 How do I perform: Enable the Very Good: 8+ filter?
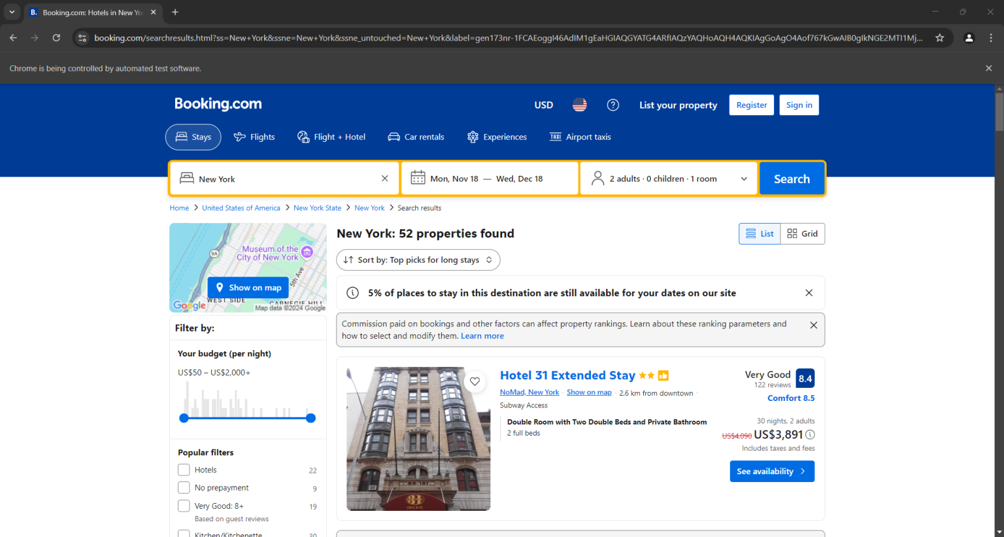click(x=184, y=506)
